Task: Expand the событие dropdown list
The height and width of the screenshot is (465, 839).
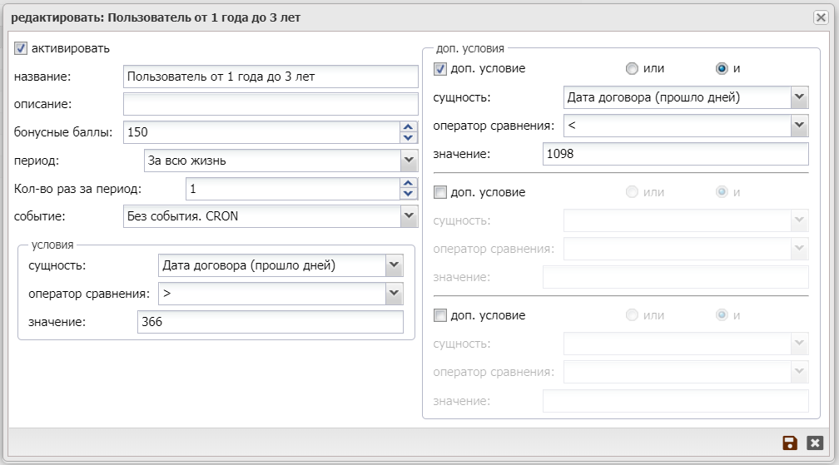Action: click(x=408, y=216)
